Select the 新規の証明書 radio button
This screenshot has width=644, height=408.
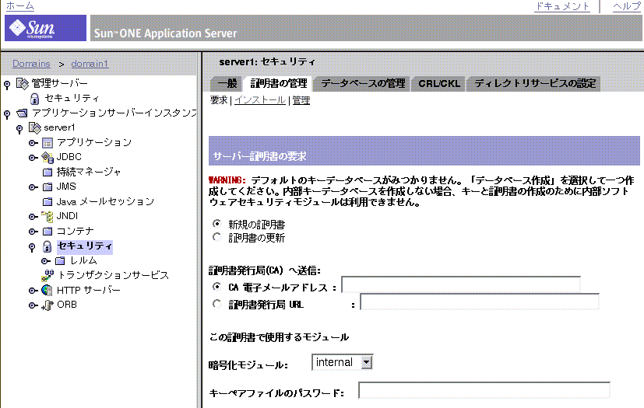pyautogui.click(x=216, y=224)
